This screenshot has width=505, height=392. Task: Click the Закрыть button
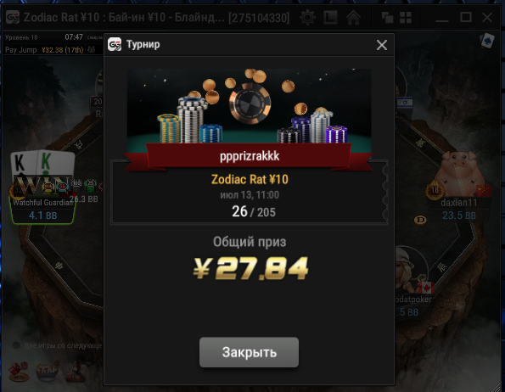coord(249,352)
